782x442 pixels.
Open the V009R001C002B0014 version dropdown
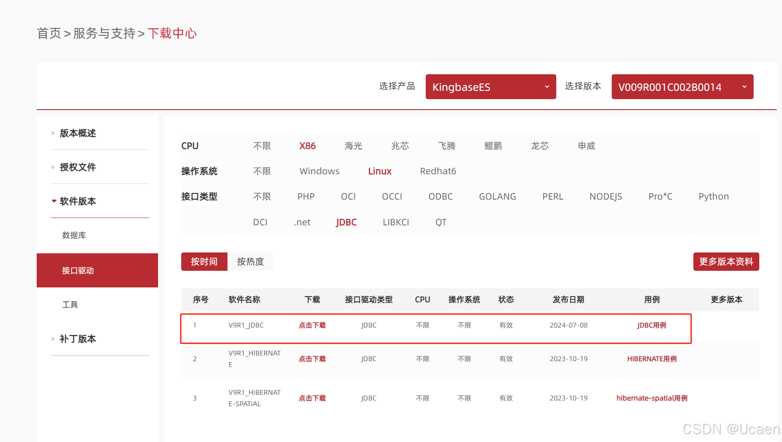pos(682,87)
